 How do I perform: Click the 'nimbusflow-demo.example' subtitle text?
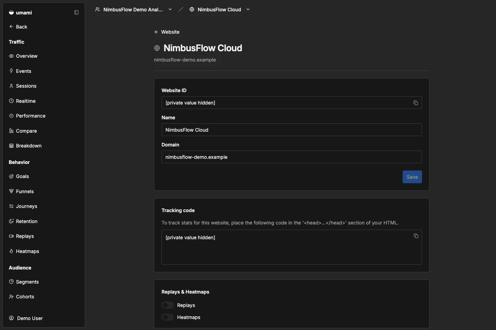tap(185, 60)
